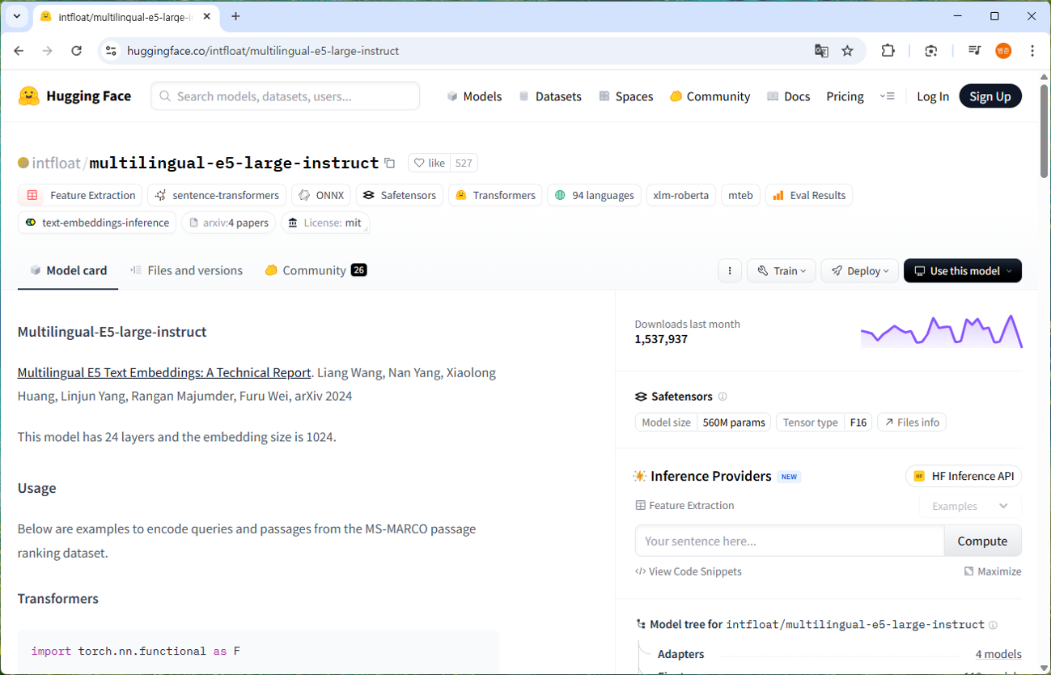Viewport: 1051px width, 675px height.
Task: Expand the Train dropdown
Action: pos(782,271)
